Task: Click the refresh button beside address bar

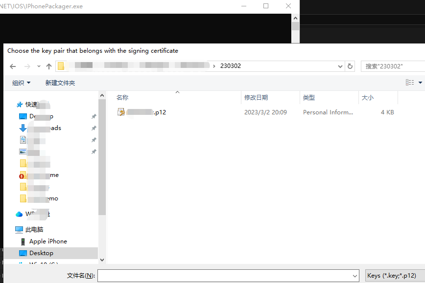Action: [350, 66]
